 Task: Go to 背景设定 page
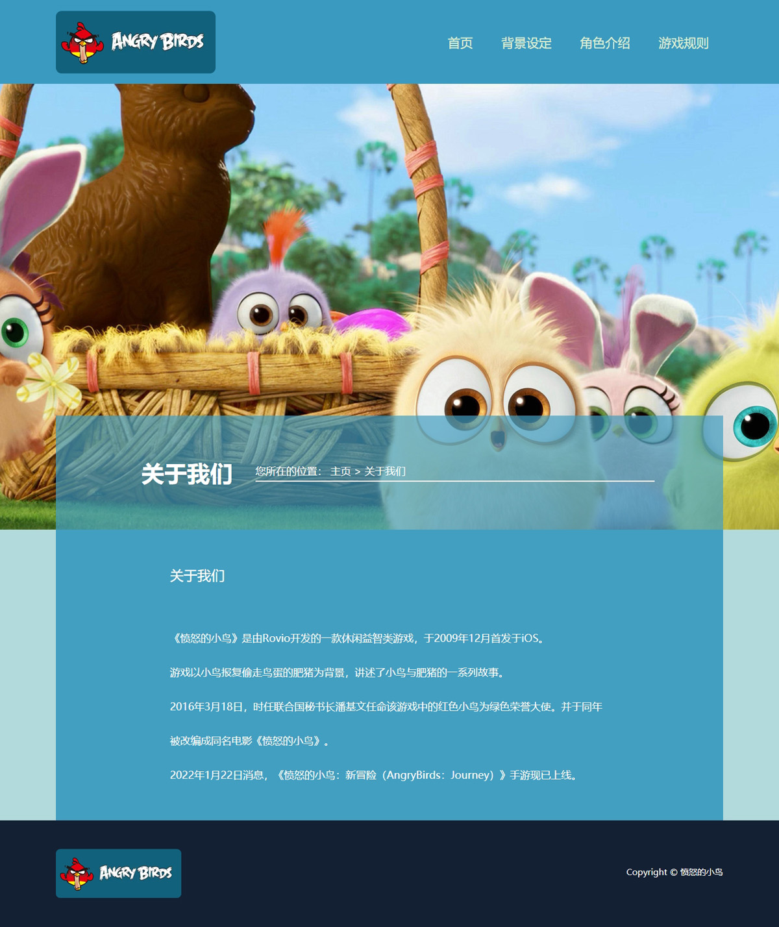pos(526,43)
